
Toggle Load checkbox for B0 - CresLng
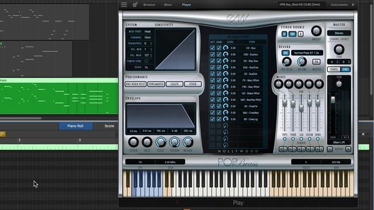[x=219, y=119]
